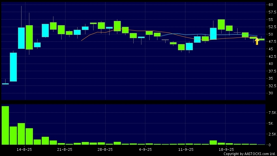Click the blue moving average line
Image resolution: width=277 pixels, height=156 pixels.
tap(209, 35)
